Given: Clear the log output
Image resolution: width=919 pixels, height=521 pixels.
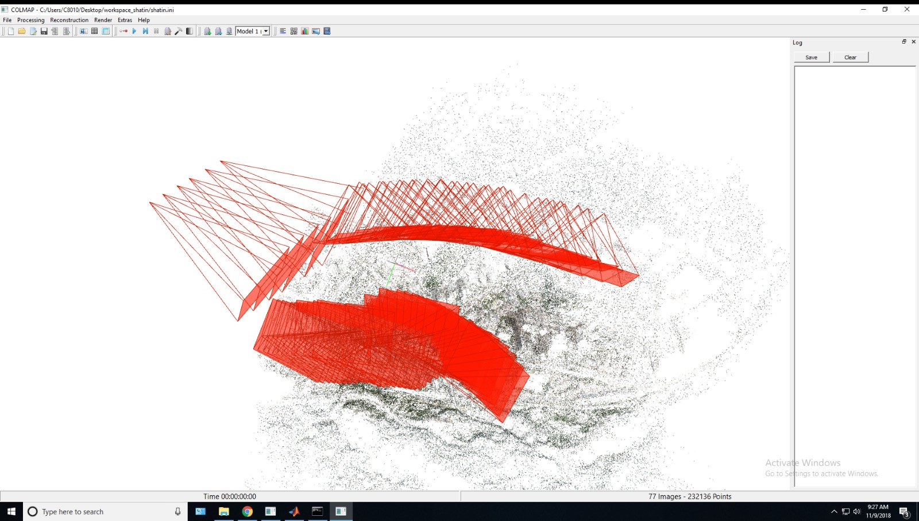Looking at the screenshot, I should point(850,57).
